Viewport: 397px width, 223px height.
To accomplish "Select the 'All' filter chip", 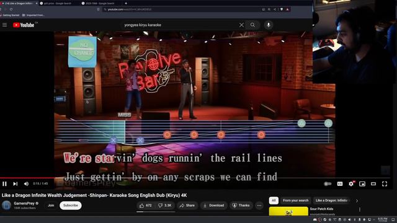I will pos(274,200).
